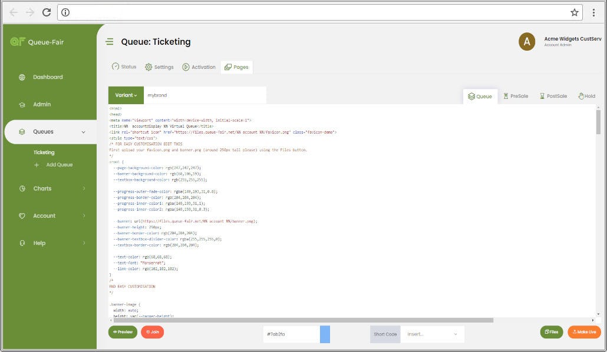Click the Queue-Fair logo

pos(18,42)
